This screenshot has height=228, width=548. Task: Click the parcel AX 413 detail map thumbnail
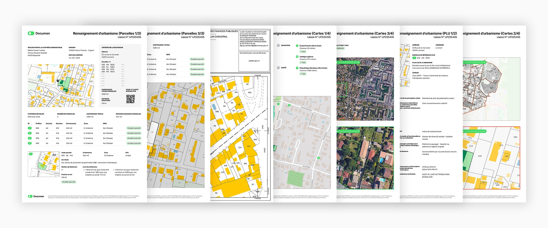(44, 164)
